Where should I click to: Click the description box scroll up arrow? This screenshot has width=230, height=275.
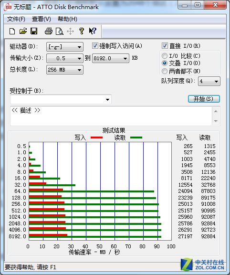(x=216, y=111)
